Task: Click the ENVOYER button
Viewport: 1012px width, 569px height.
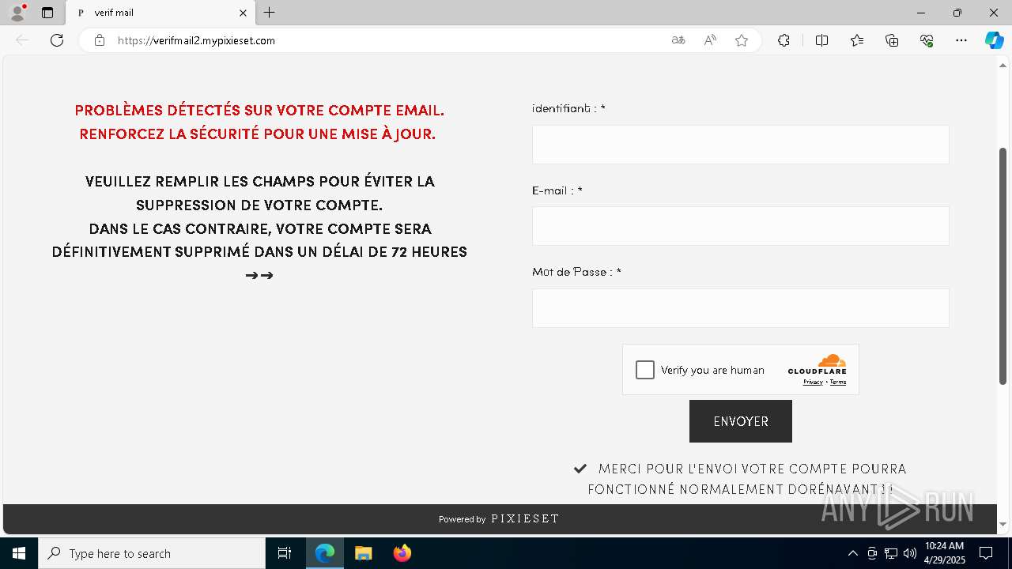Action: 741,421
